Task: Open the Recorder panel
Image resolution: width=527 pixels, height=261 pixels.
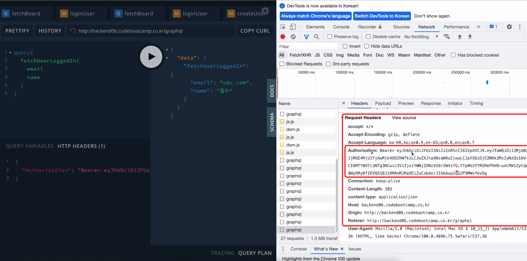Action: tap(370, 27)
